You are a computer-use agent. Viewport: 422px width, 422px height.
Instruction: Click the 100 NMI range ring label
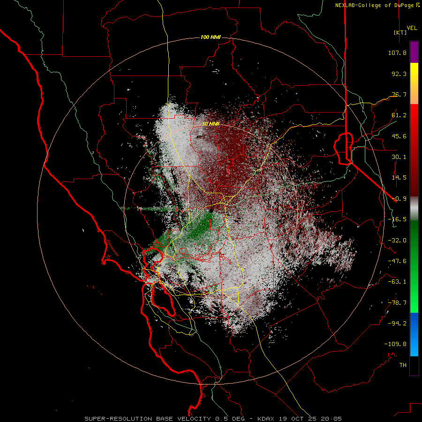(211, 37)
